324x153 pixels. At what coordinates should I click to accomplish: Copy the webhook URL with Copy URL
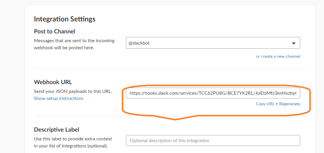coord(265,104)
